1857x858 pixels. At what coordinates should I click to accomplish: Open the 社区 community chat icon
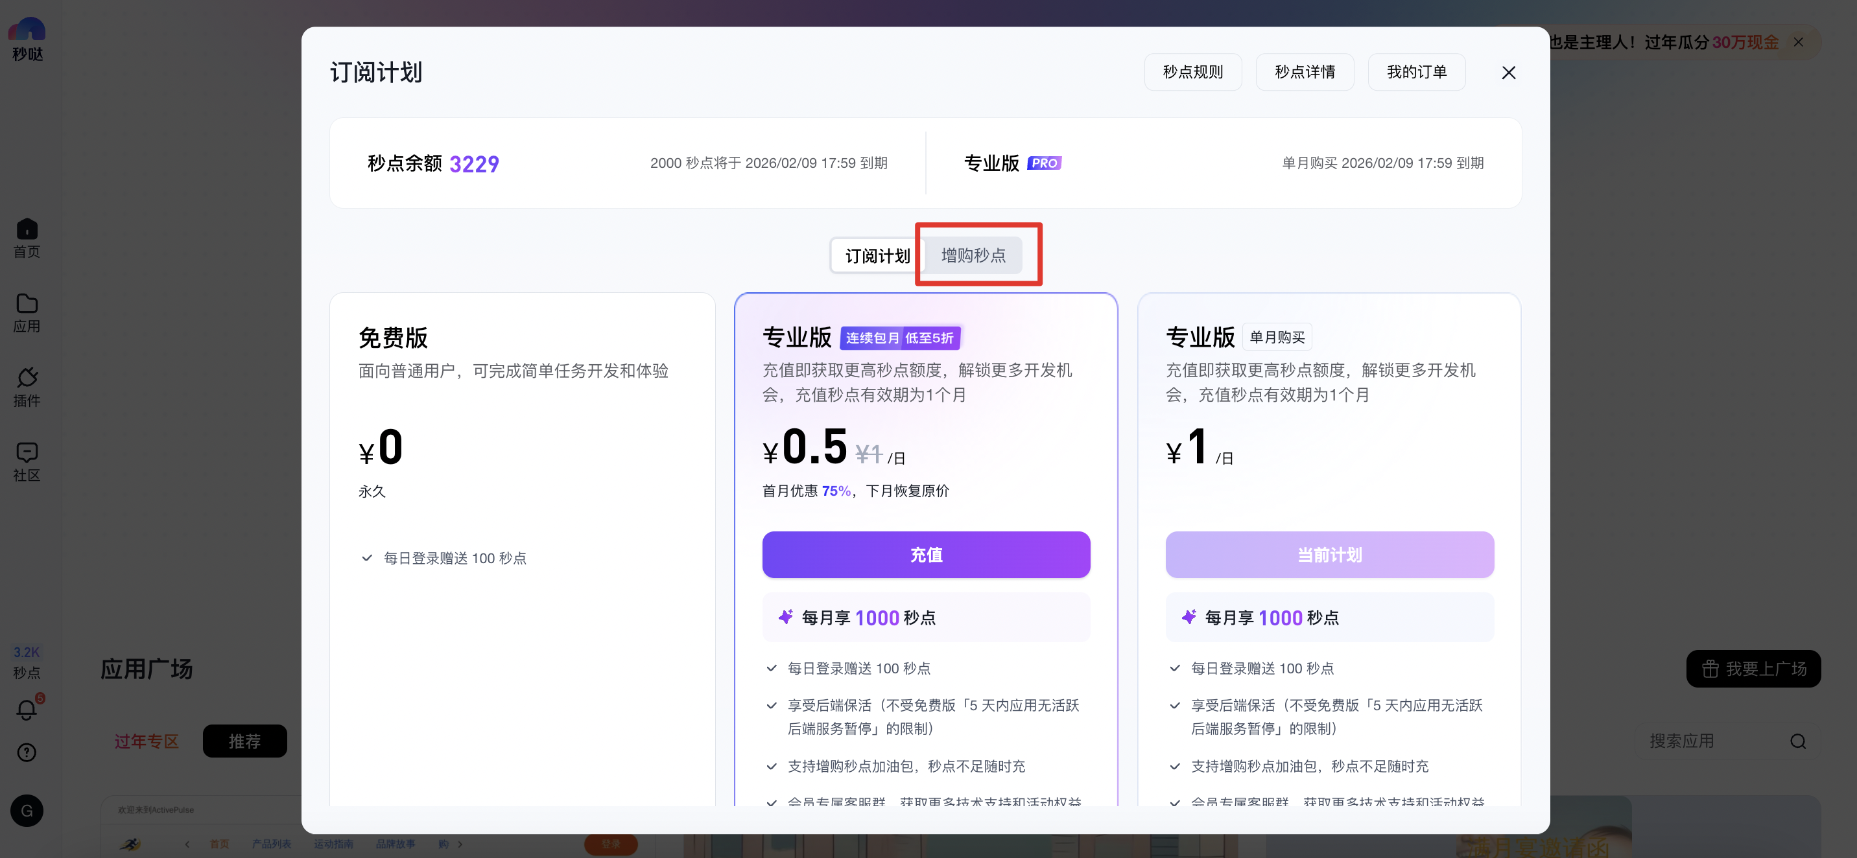[x=27, y=453]
